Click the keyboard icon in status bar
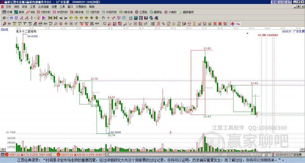The height and width of the screenshot is (163, 305). 2,155
